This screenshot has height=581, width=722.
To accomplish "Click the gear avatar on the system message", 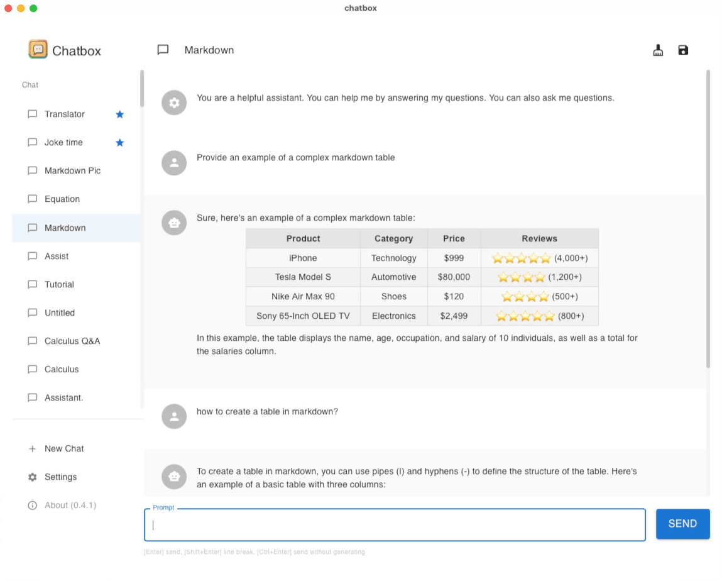I will click(x=174, y=102).
